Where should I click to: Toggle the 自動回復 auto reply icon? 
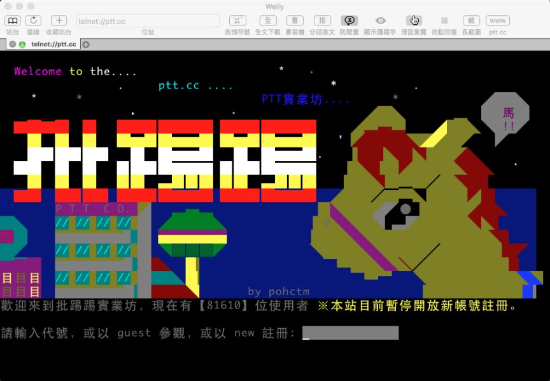click(444, 21)
